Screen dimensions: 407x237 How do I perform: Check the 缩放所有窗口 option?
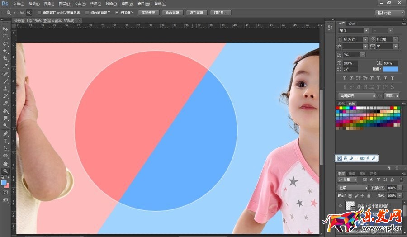coord(87,13)
